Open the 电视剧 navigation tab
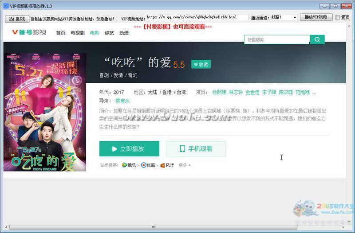This screenshot has width=355, height=233. click(x=78, y=33)
